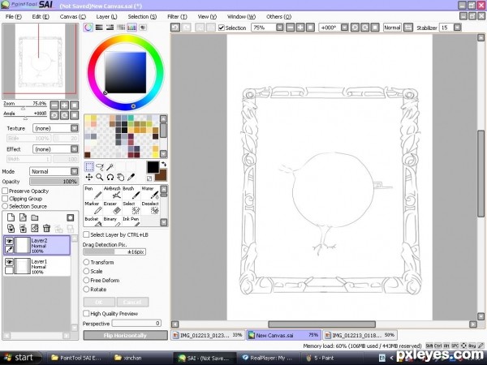Choose the Rotate radio option
The image size is (487, 365).
coord(86,289)
